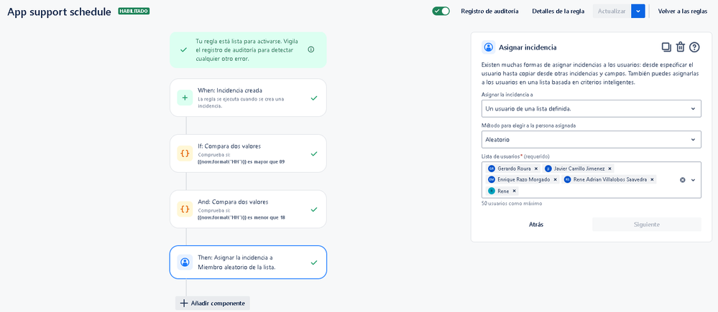The image size is (718, 312).
Task: Click the braces icon on And: Compara dos valores
Action: [x=185, y=209]
